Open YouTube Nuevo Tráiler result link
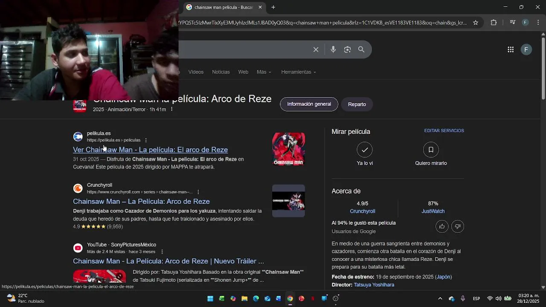This screenshot has width=546, height=307. coord(168,261)
